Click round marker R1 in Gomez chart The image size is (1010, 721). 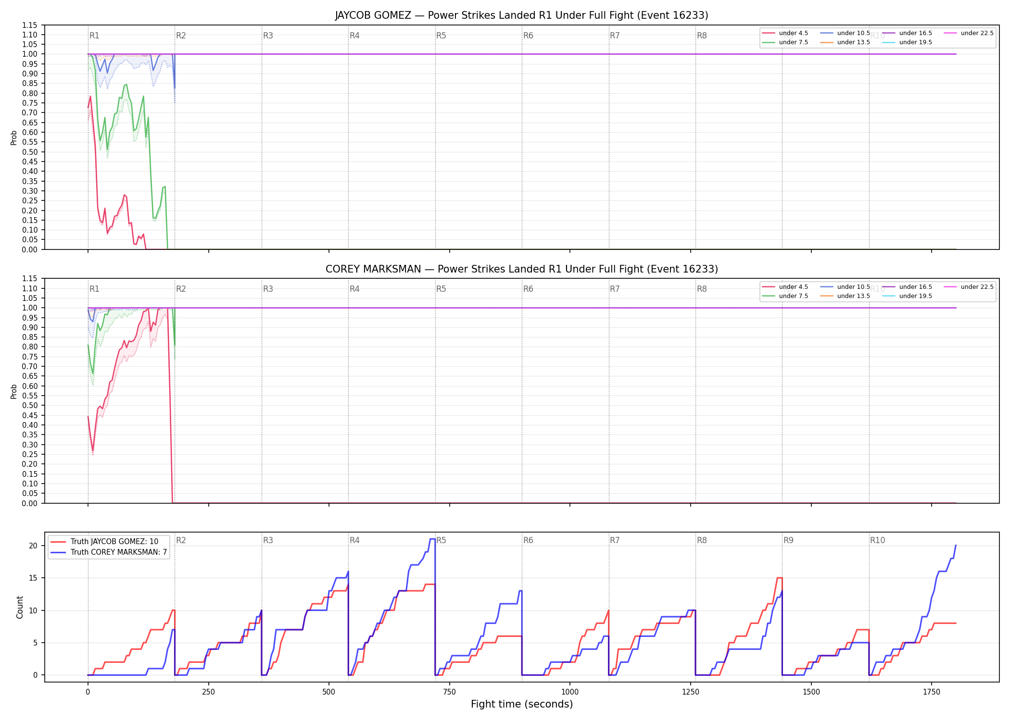94,36
